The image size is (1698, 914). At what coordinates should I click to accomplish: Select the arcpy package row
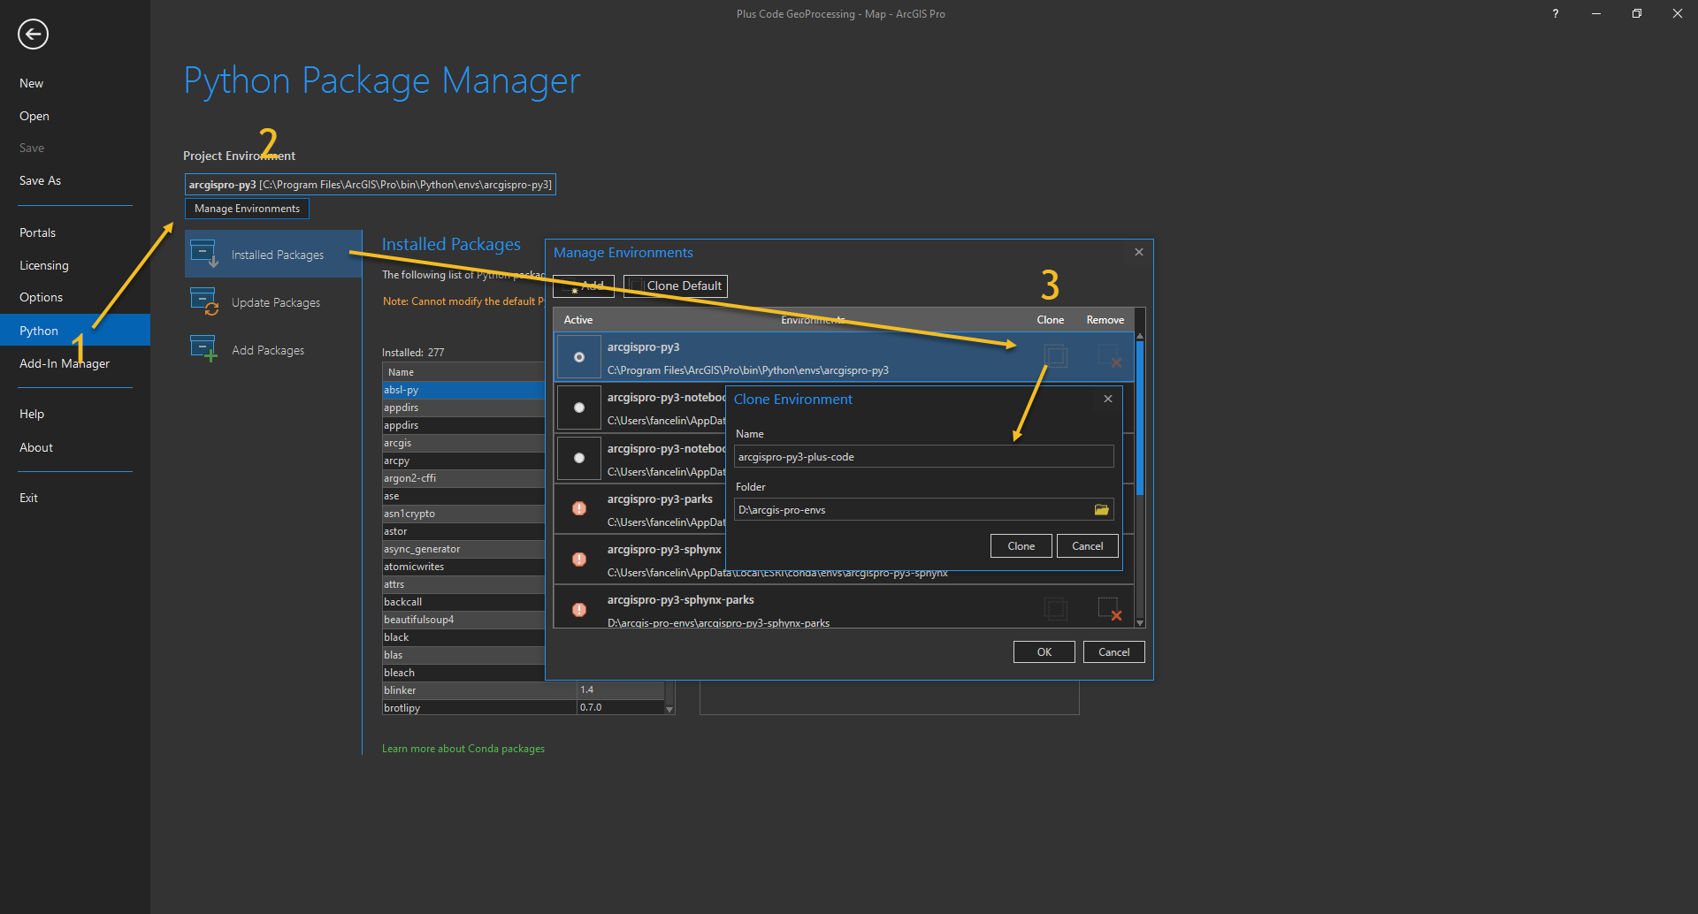click(463, 461)
